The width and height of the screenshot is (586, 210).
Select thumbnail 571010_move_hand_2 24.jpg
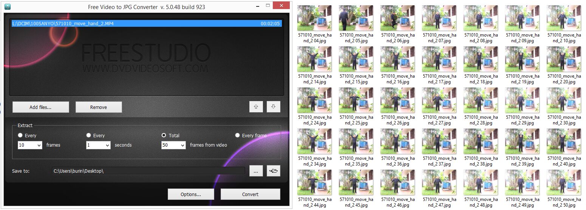(x=315, y=100)
